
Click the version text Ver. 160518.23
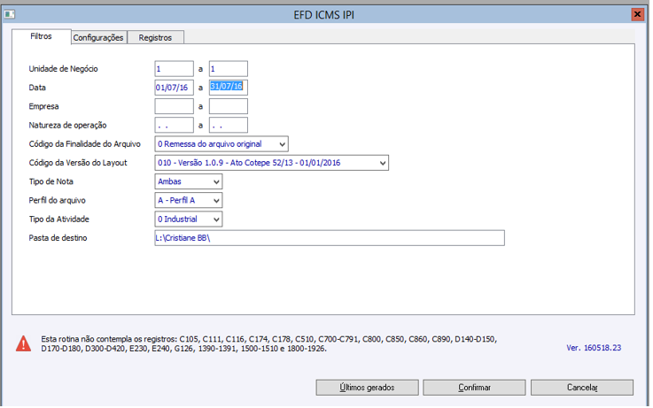point(594,348)
